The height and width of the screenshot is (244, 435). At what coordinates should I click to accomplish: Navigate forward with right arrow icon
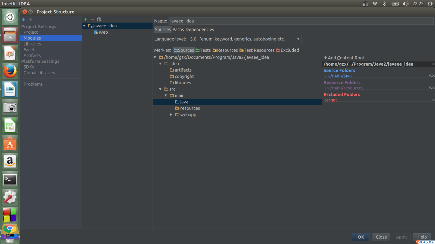30,20
